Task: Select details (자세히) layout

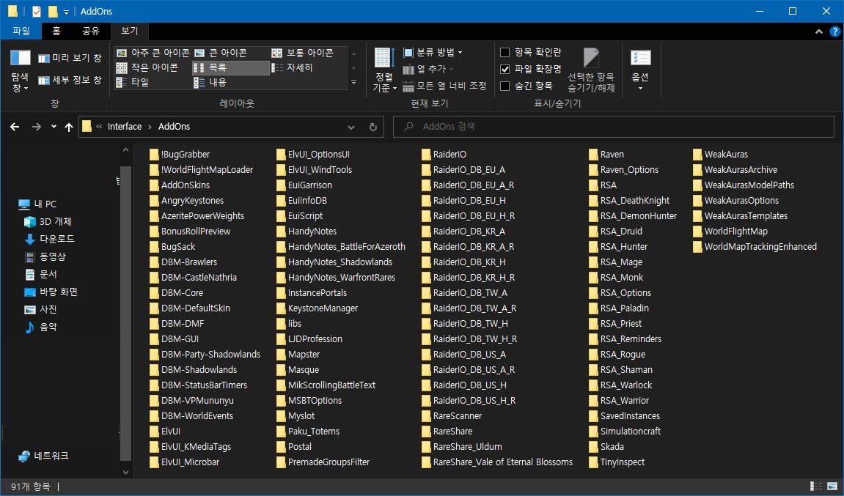Action: (x=293, y=67)
